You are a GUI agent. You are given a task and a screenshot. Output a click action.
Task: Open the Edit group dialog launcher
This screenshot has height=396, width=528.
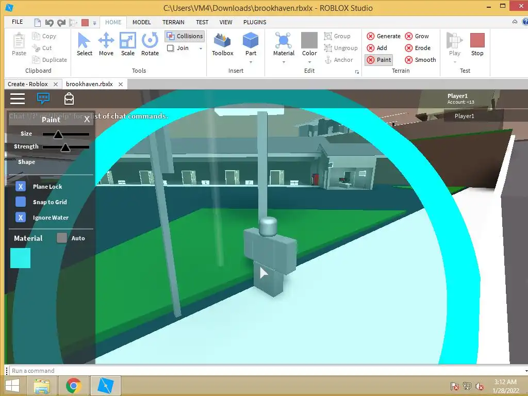tap(357, 72)
